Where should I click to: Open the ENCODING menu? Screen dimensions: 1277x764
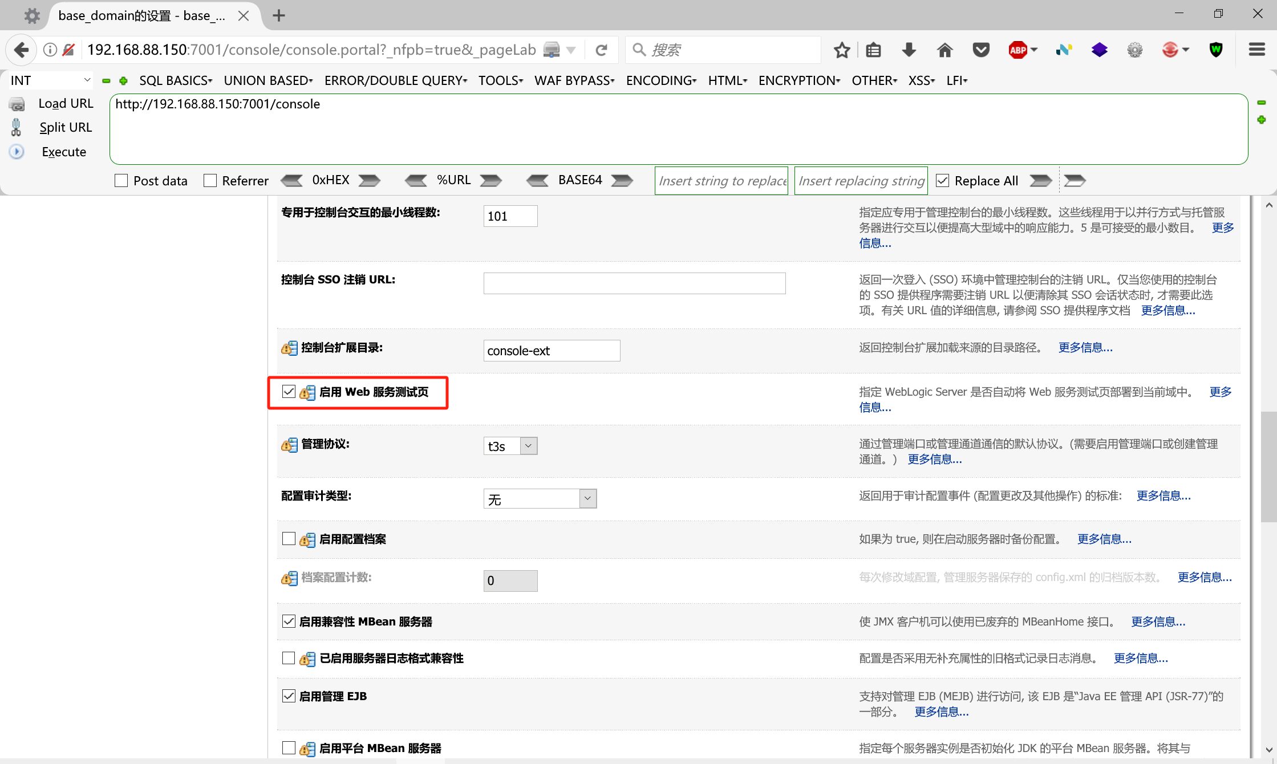(x=661, y=80)
